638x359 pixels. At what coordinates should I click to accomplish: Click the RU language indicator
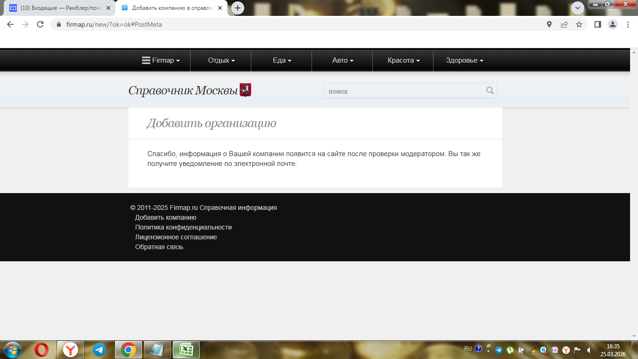click(468, 349)
